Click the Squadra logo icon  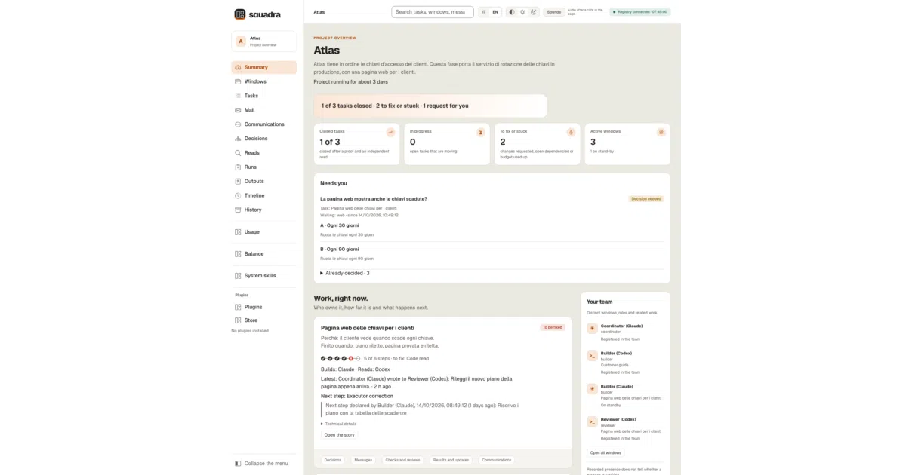[240, 14]
